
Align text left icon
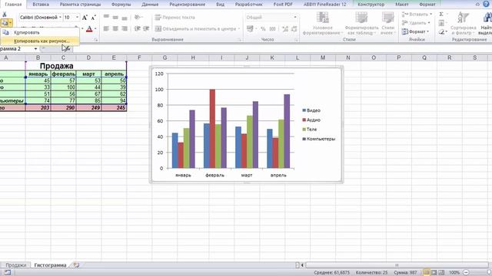click(x=106, y=28)
